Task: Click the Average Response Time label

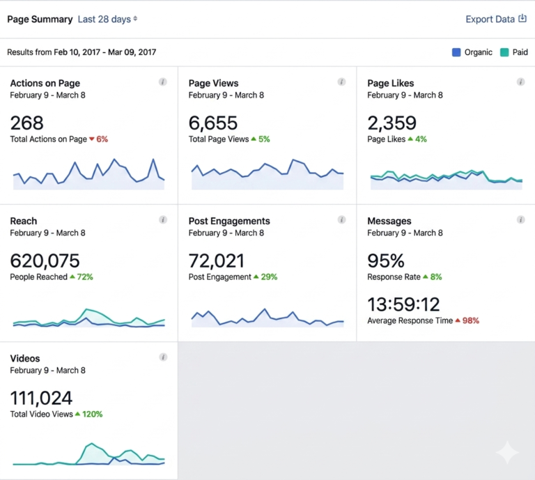Action: tap(410, 320)
